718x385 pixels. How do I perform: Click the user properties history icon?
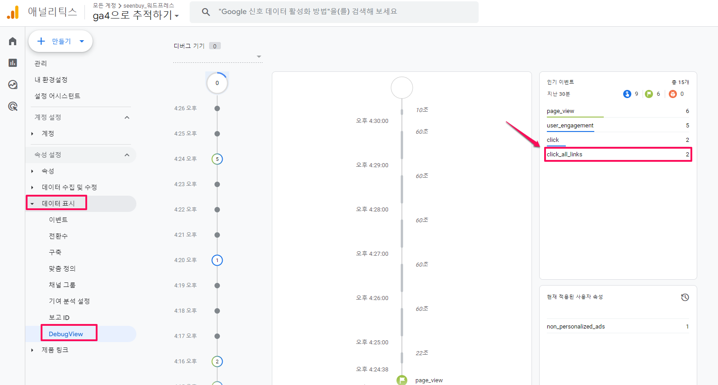(x=685, y=297)
